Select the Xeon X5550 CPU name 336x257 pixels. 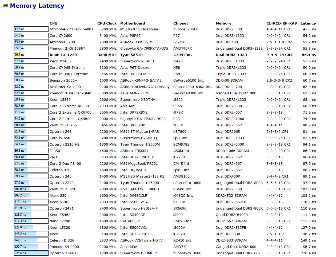[x=60, y=99]
